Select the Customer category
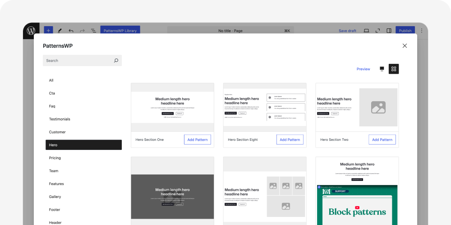 coord(84,132)
